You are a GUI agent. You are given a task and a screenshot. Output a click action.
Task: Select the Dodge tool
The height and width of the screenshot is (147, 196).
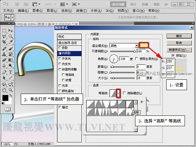(x=10, y=66)
